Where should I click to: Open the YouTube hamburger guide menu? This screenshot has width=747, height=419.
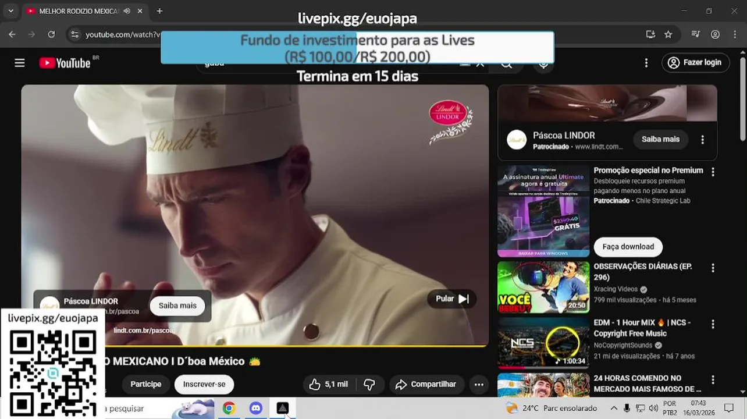click(20, 63)
